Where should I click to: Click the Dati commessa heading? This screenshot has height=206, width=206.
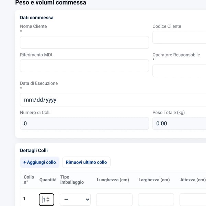tap(37, 18)
